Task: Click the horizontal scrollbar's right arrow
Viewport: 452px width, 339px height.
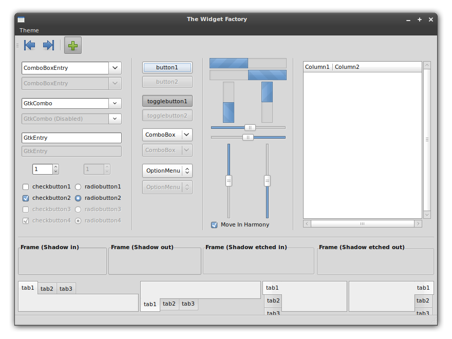Action: pos(418,223)
